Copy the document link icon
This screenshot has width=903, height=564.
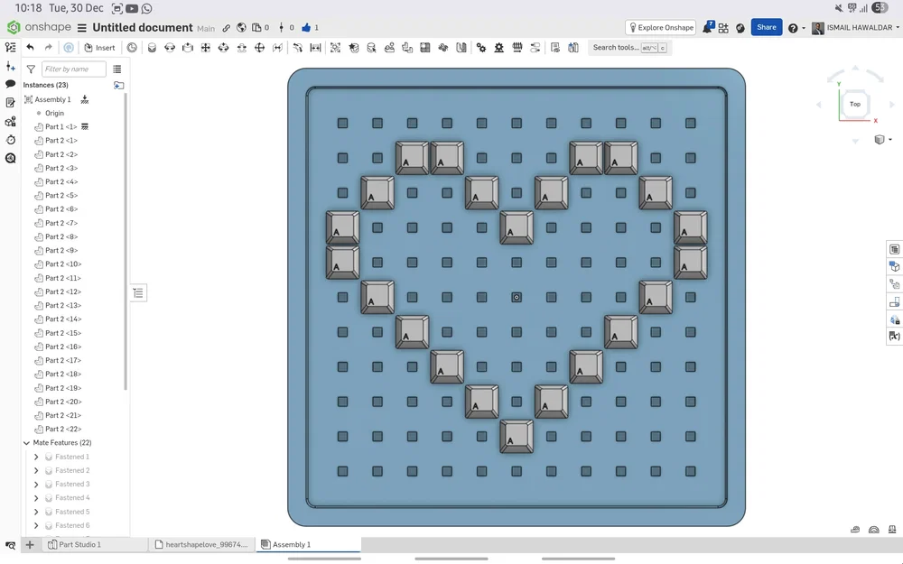tap(227, 28)
